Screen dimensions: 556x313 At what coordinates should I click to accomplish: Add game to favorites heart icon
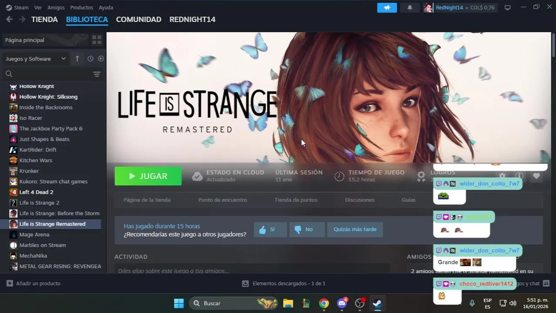point(536,176)
